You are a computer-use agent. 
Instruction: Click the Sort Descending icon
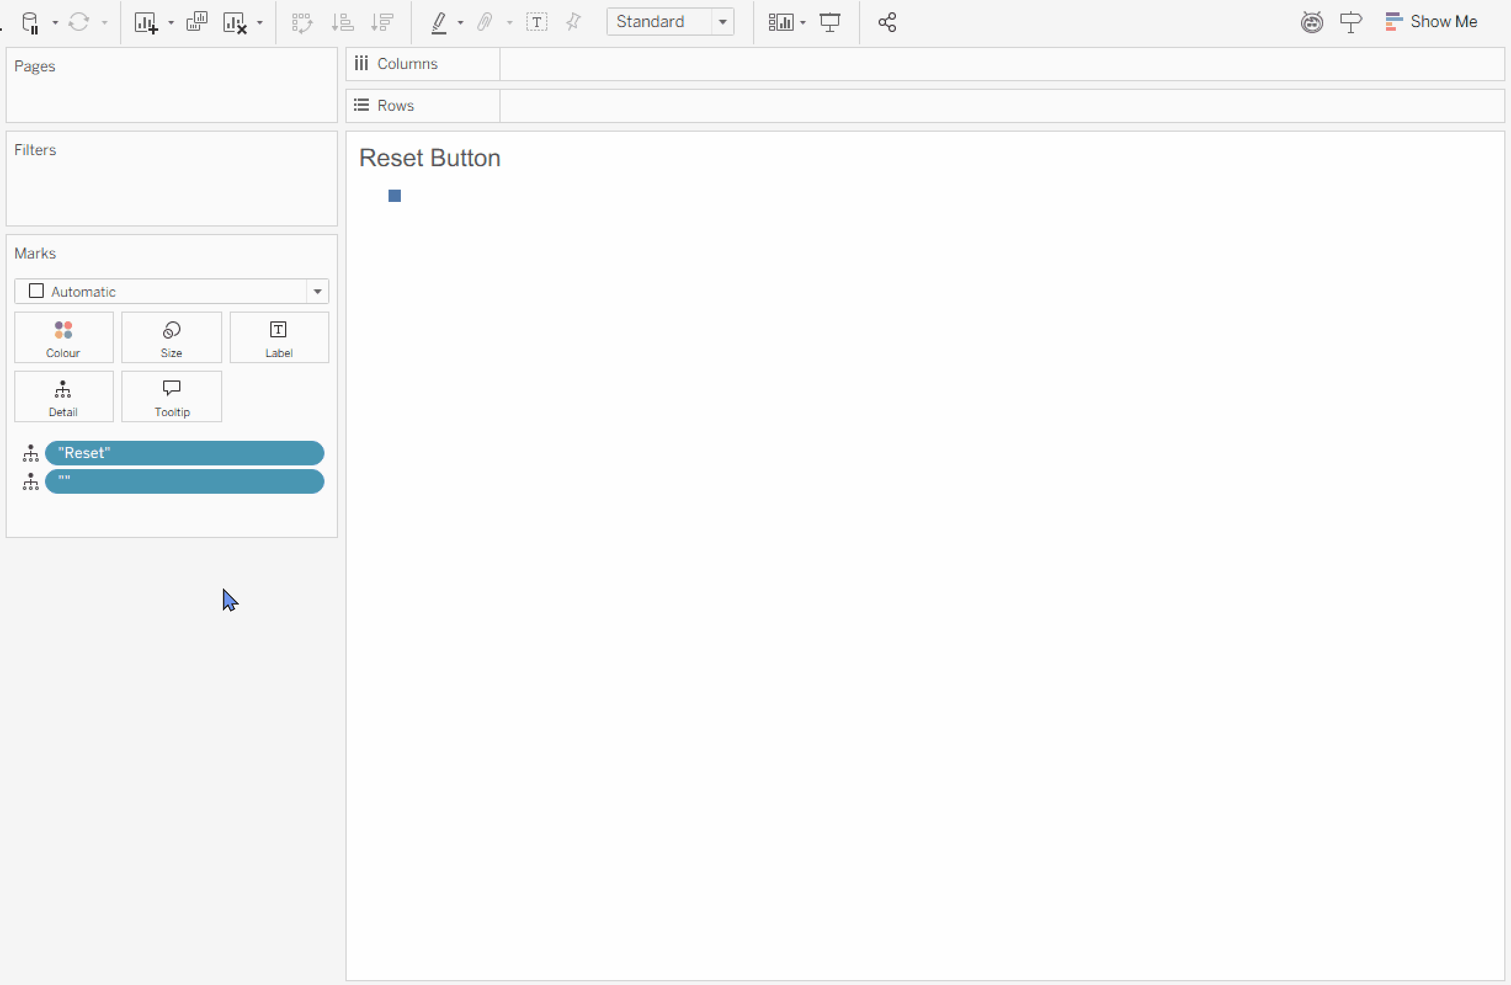tap(383, 23)
